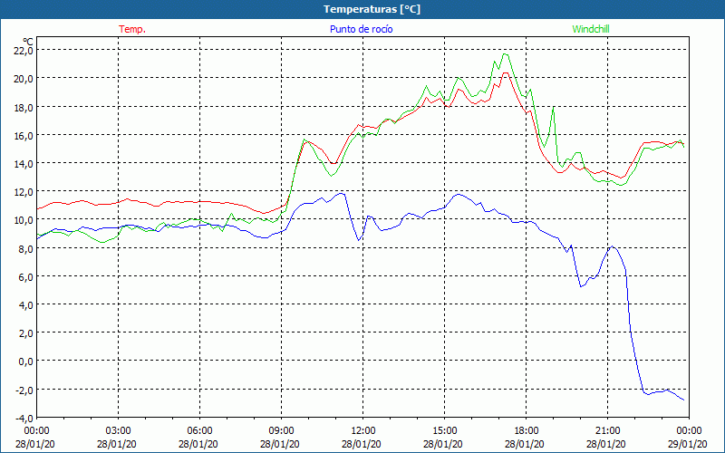Select the red 'Temp.' legend label
This screenshot has width=725, height=453.
point(132,29)
